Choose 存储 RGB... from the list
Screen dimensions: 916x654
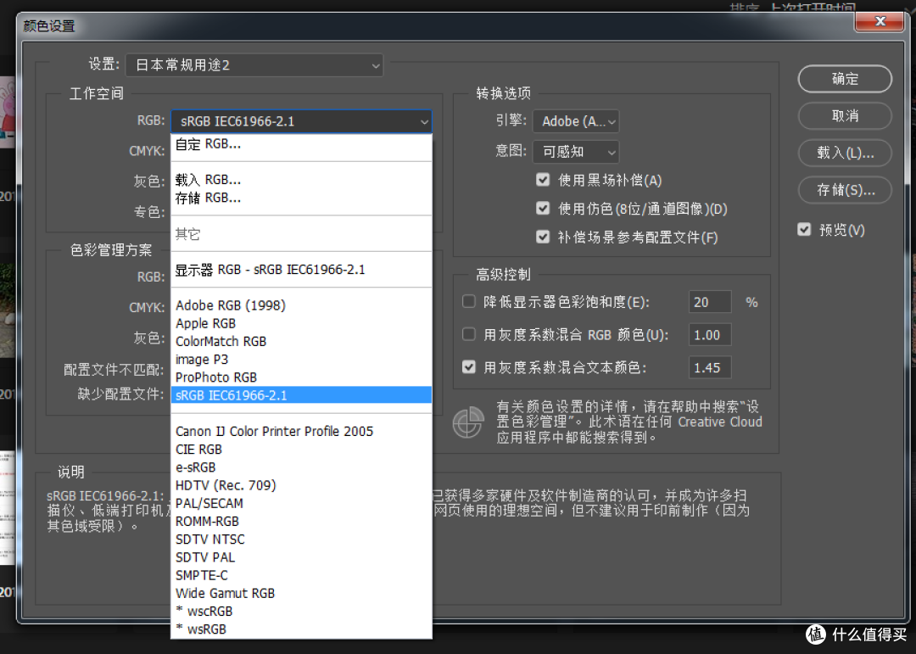(301, 198)
